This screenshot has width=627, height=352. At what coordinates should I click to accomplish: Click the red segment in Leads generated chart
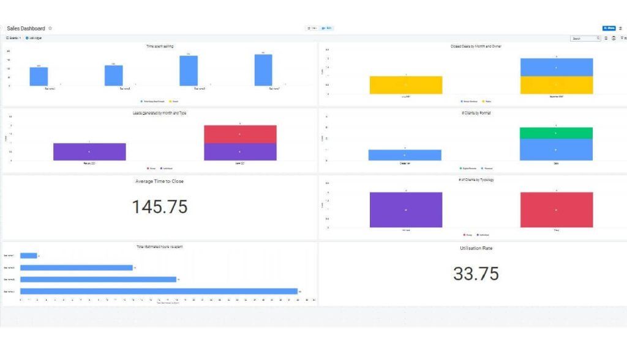pyautogui.click(x=240, y=134)
